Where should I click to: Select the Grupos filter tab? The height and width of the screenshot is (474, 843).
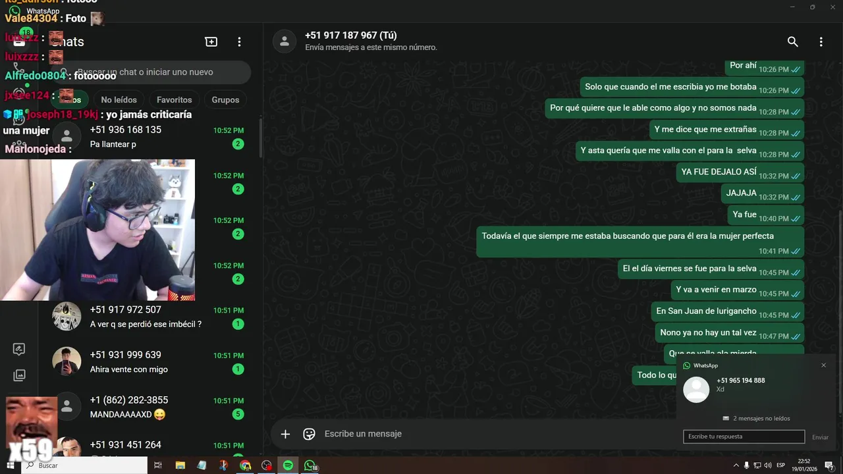coord(225,100)
